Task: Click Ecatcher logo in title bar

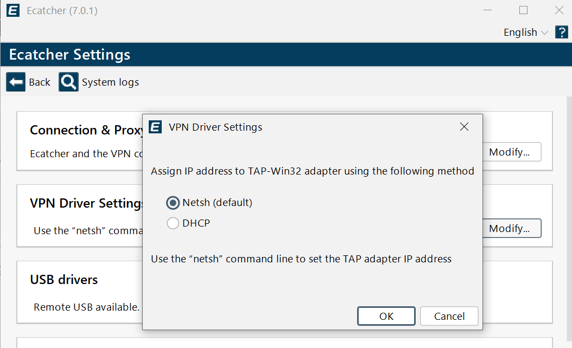Action: [13, 10]
